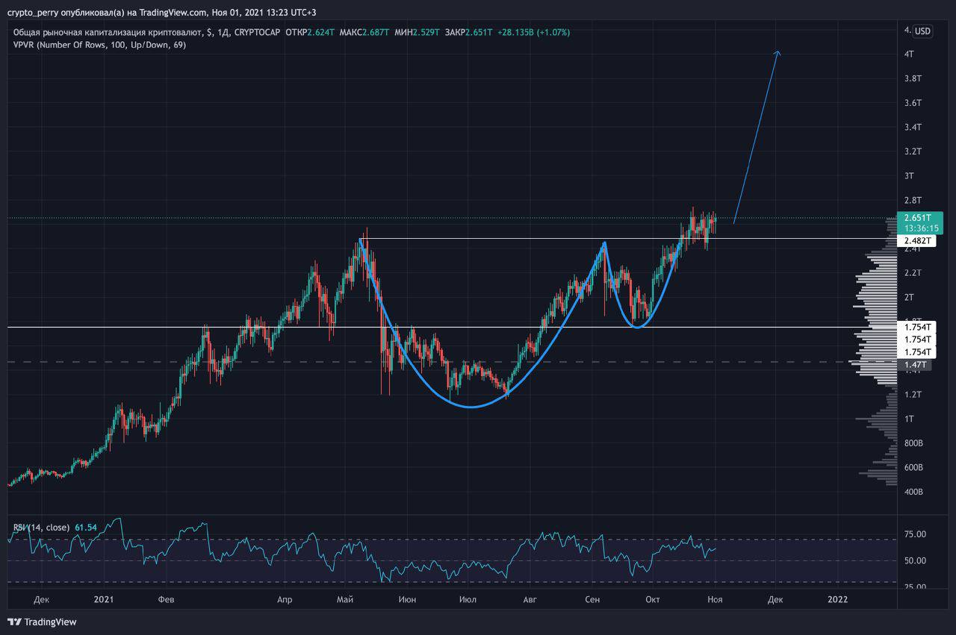Open the USD currency selector

coord(923,31)
